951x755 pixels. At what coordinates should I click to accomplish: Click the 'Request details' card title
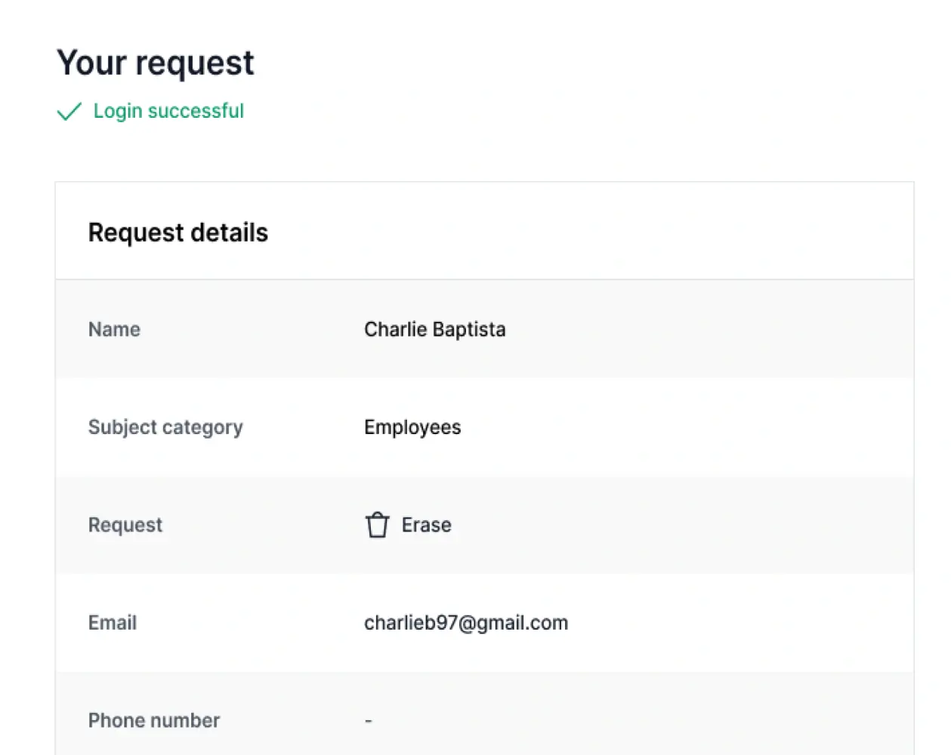coord(178,233)
